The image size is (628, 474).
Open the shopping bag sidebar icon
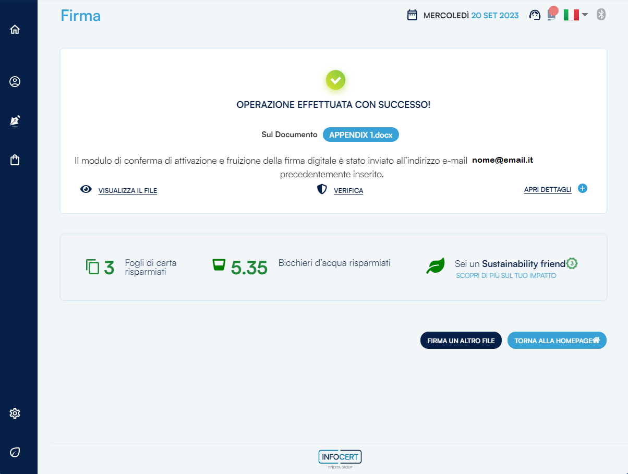click(15, 160)
